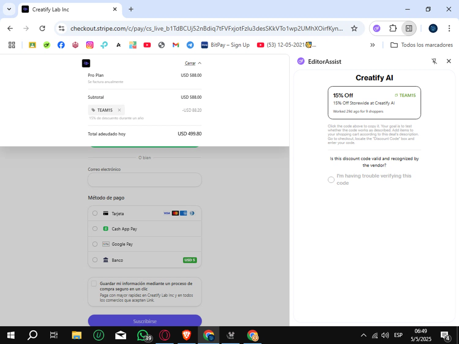Open the clock and date flyout
459x344 pixels.
[421, 335]
